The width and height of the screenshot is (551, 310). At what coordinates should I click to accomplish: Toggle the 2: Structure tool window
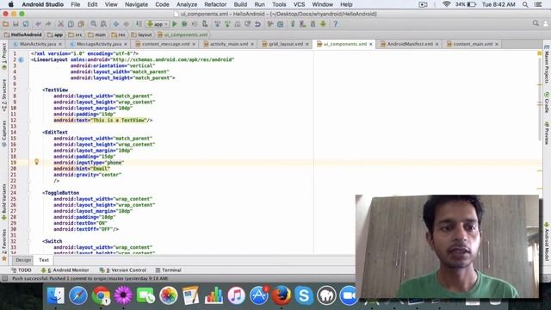(x=4, y=96)
